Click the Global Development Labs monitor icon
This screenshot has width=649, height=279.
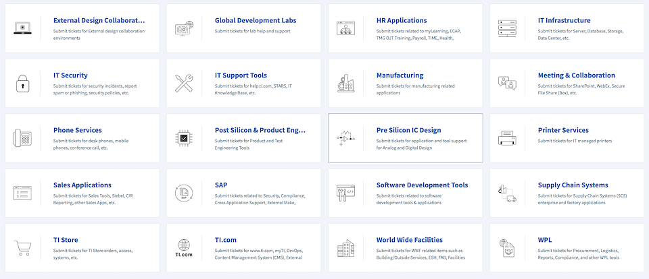click(184, 28)
